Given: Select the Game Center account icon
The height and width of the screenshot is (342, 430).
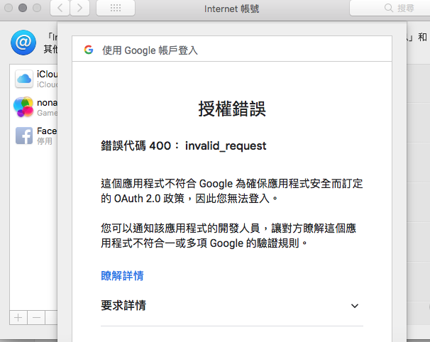Looking at the screenshot, I should (23, 107).
